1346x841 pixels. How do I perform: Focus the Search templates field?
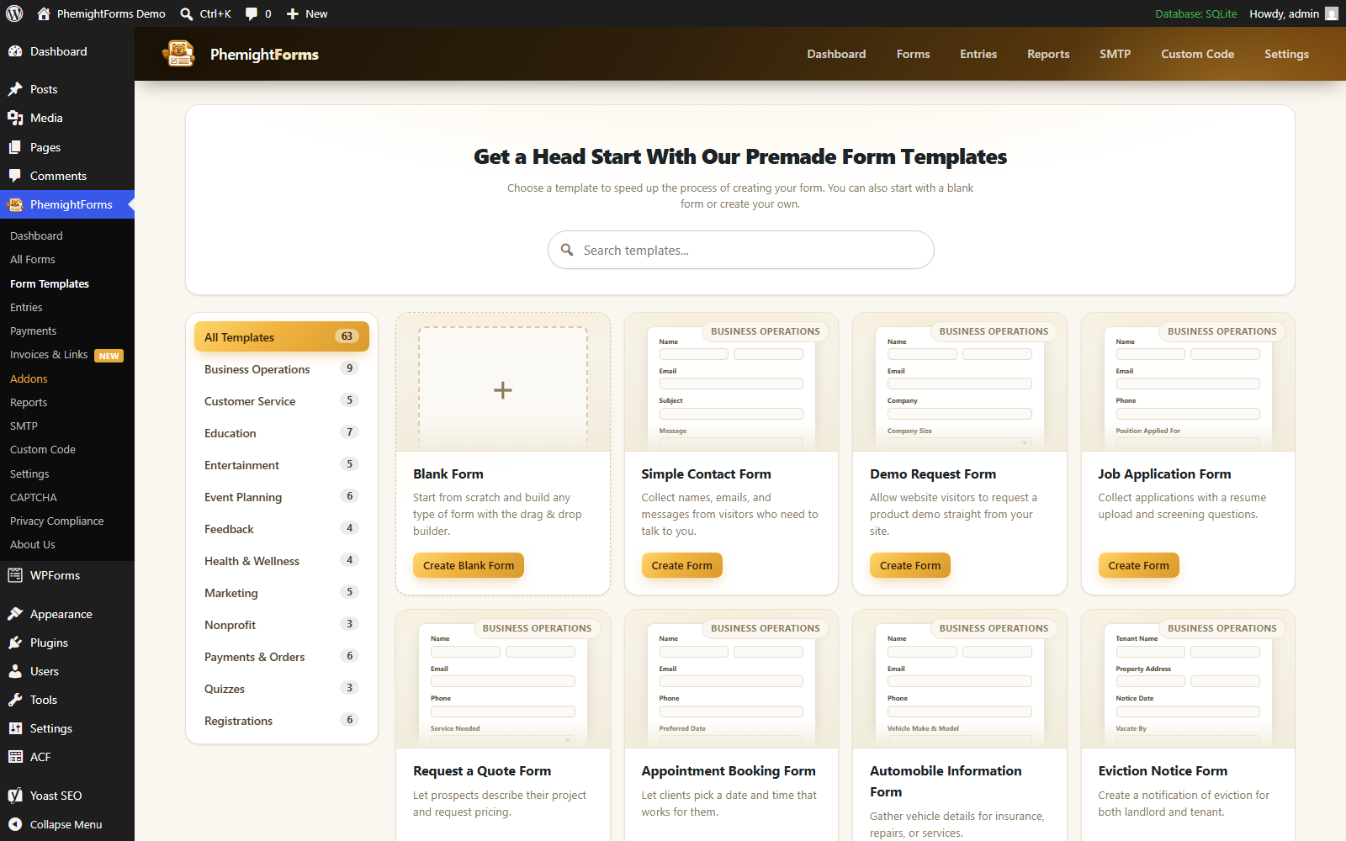point(740,250)
